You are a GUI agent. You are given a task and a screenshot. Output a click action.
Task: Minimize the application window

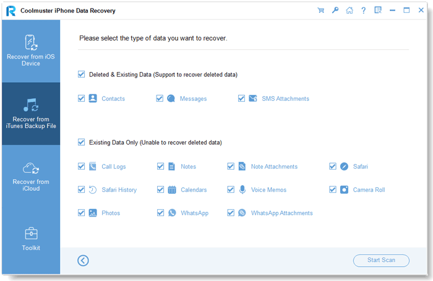[392, 10]
